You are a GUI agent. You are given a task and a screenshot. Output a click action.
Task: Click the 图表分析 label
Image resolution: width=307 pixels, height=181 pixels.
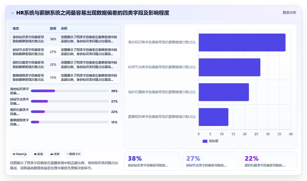[x=289, y=12]
